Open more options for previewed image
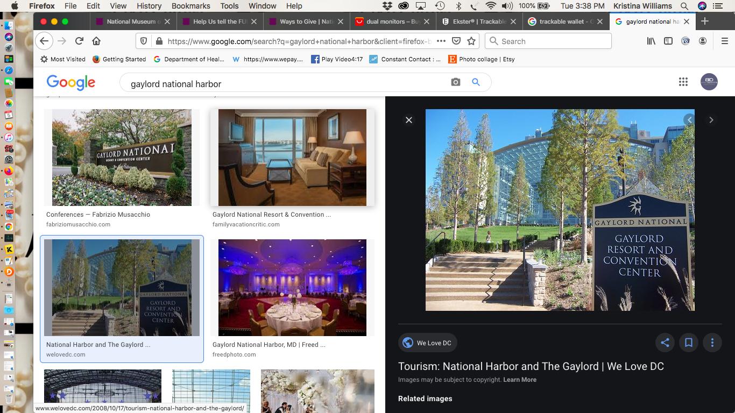 (x=712, y=343)
